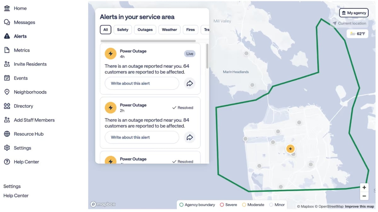378x212 pixels.
Task: Select the Alerts icon in the sidebar
Action: (x=7, y=36)
